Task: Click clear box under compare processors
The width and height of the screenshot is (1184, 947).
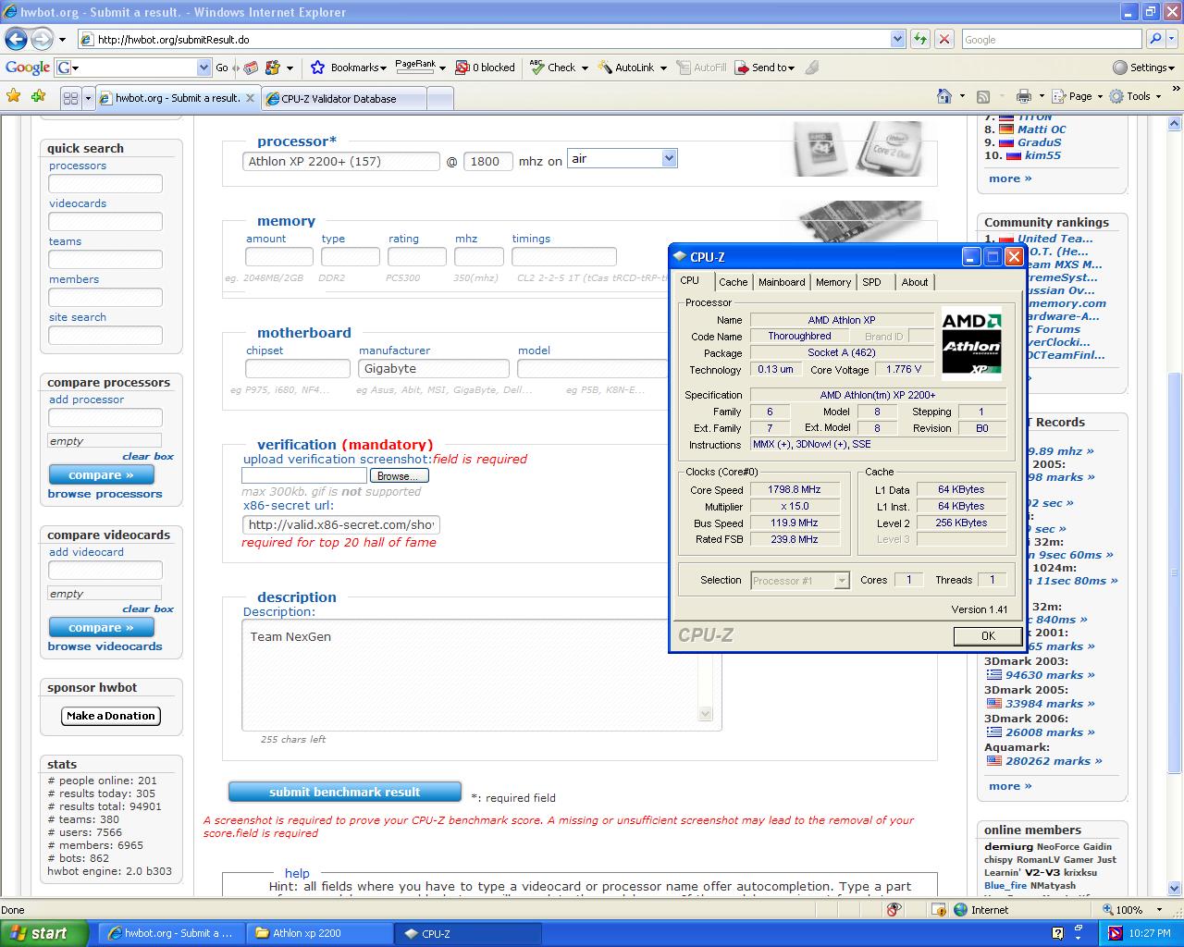Action: click(148, 456)
